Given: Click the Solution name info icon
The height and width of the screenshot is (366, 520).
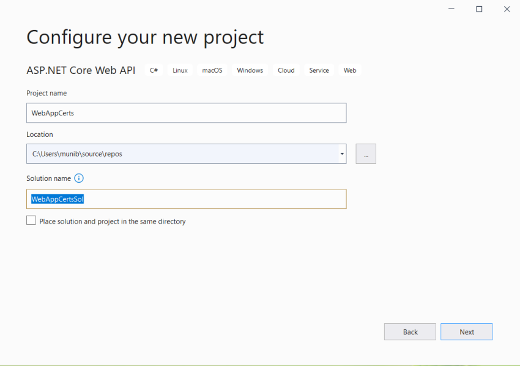Looking at the screenshot, I should pos(78,178).
